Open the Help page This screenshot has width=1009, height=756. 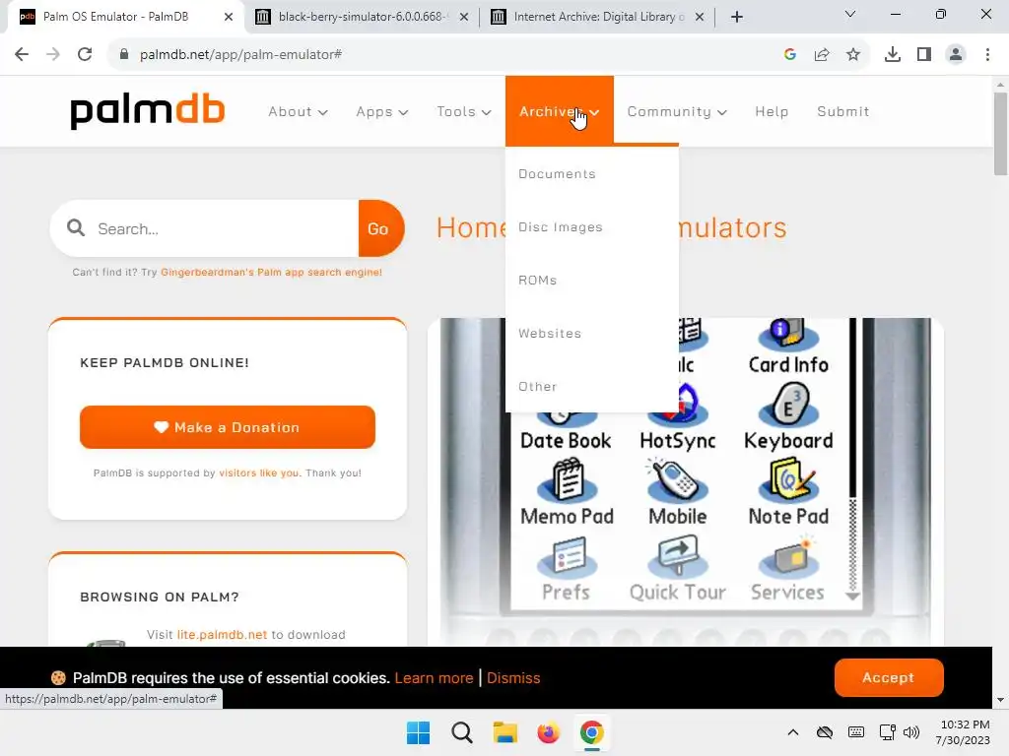pos(772,112)
